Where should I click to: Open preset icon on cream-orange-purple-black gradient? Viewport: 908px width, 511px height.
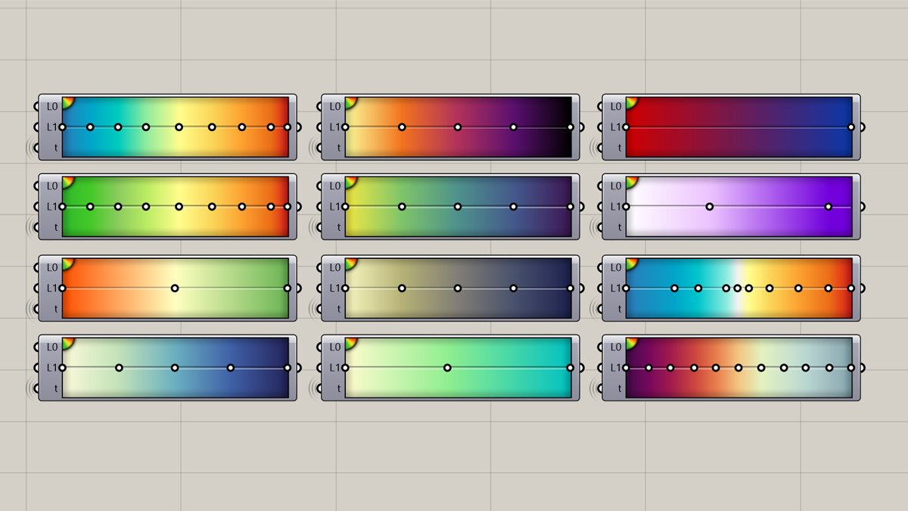click(350, 101)
